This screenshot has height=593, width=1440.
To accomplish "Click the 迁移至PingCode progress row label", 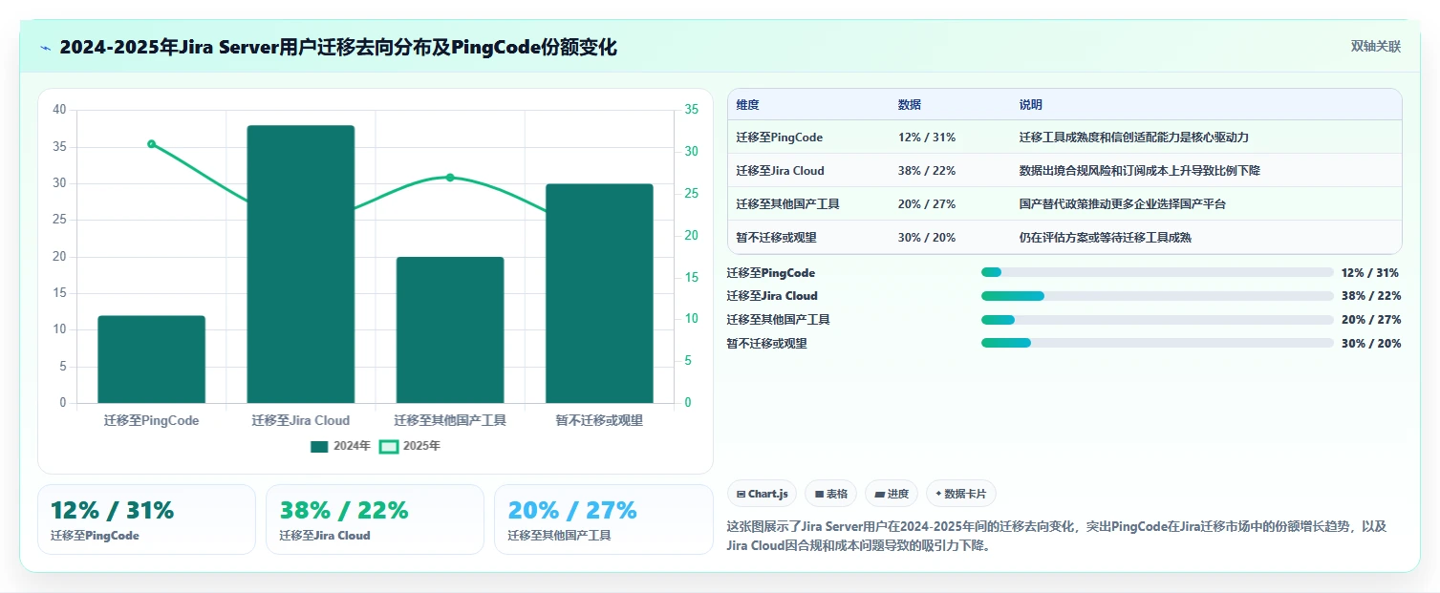I will (x=770, y=273).
